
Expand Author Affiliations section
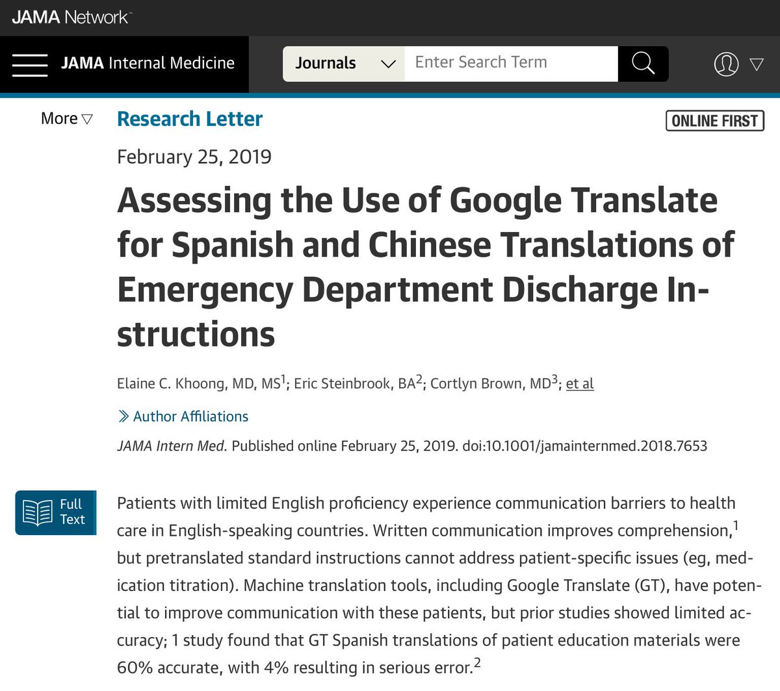point(183,417)
